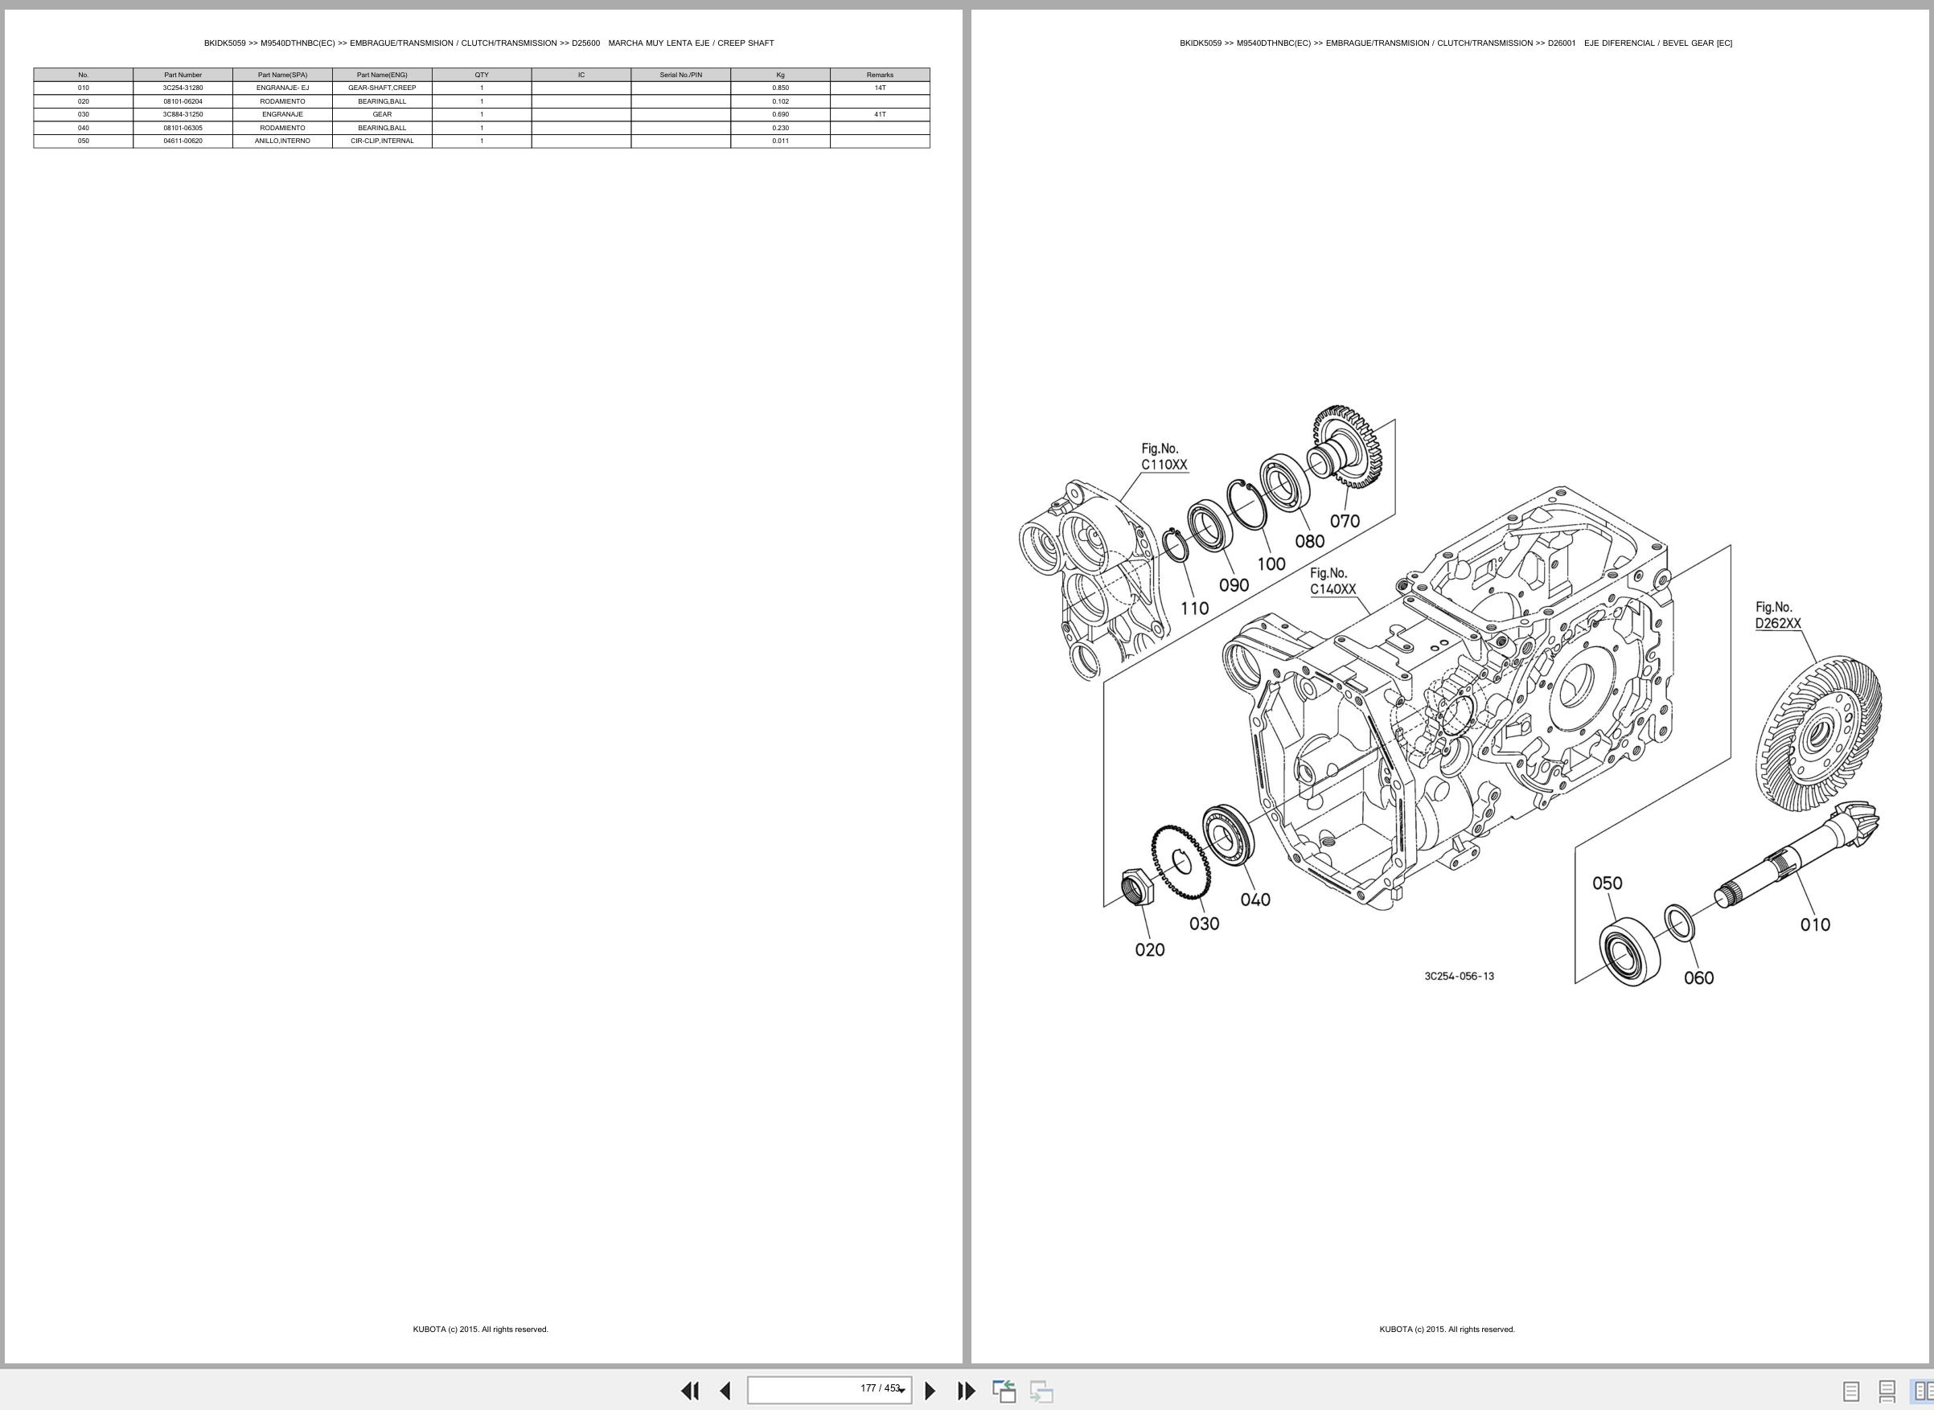
Task: Click the greyed next view icon
Action: tap(1041, 1391)
